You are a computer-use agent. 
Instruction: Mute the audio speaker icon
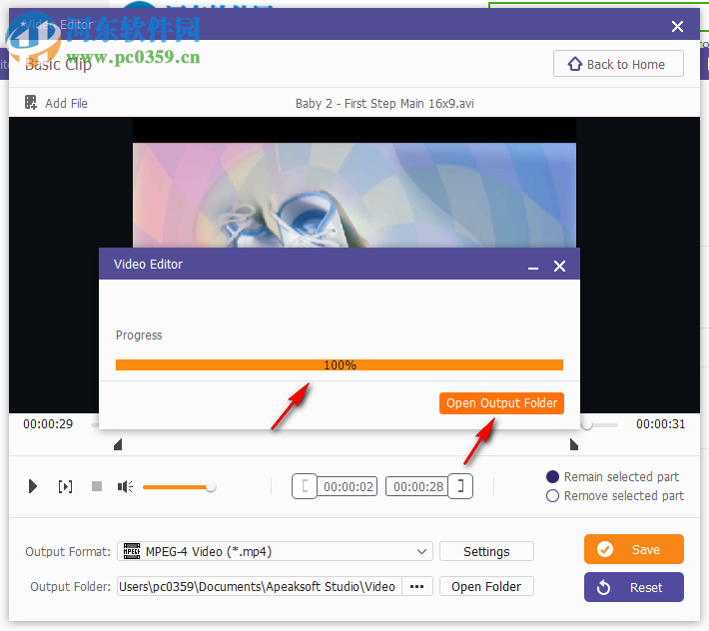click(125, 487)
